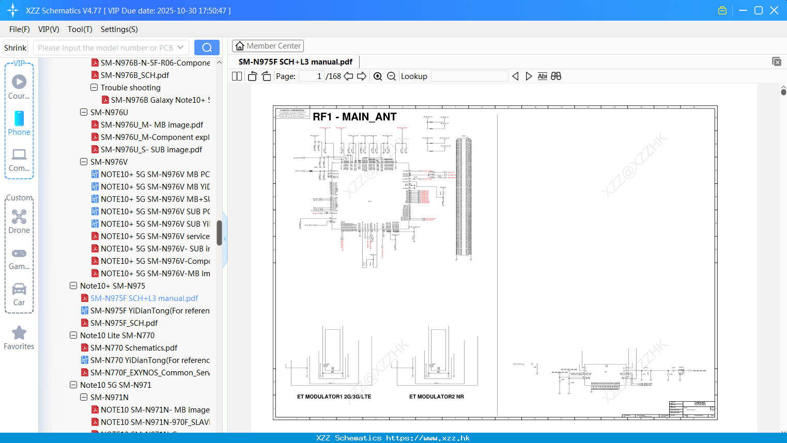Open SM-N770 YiDianTong file

click(145, 360)
